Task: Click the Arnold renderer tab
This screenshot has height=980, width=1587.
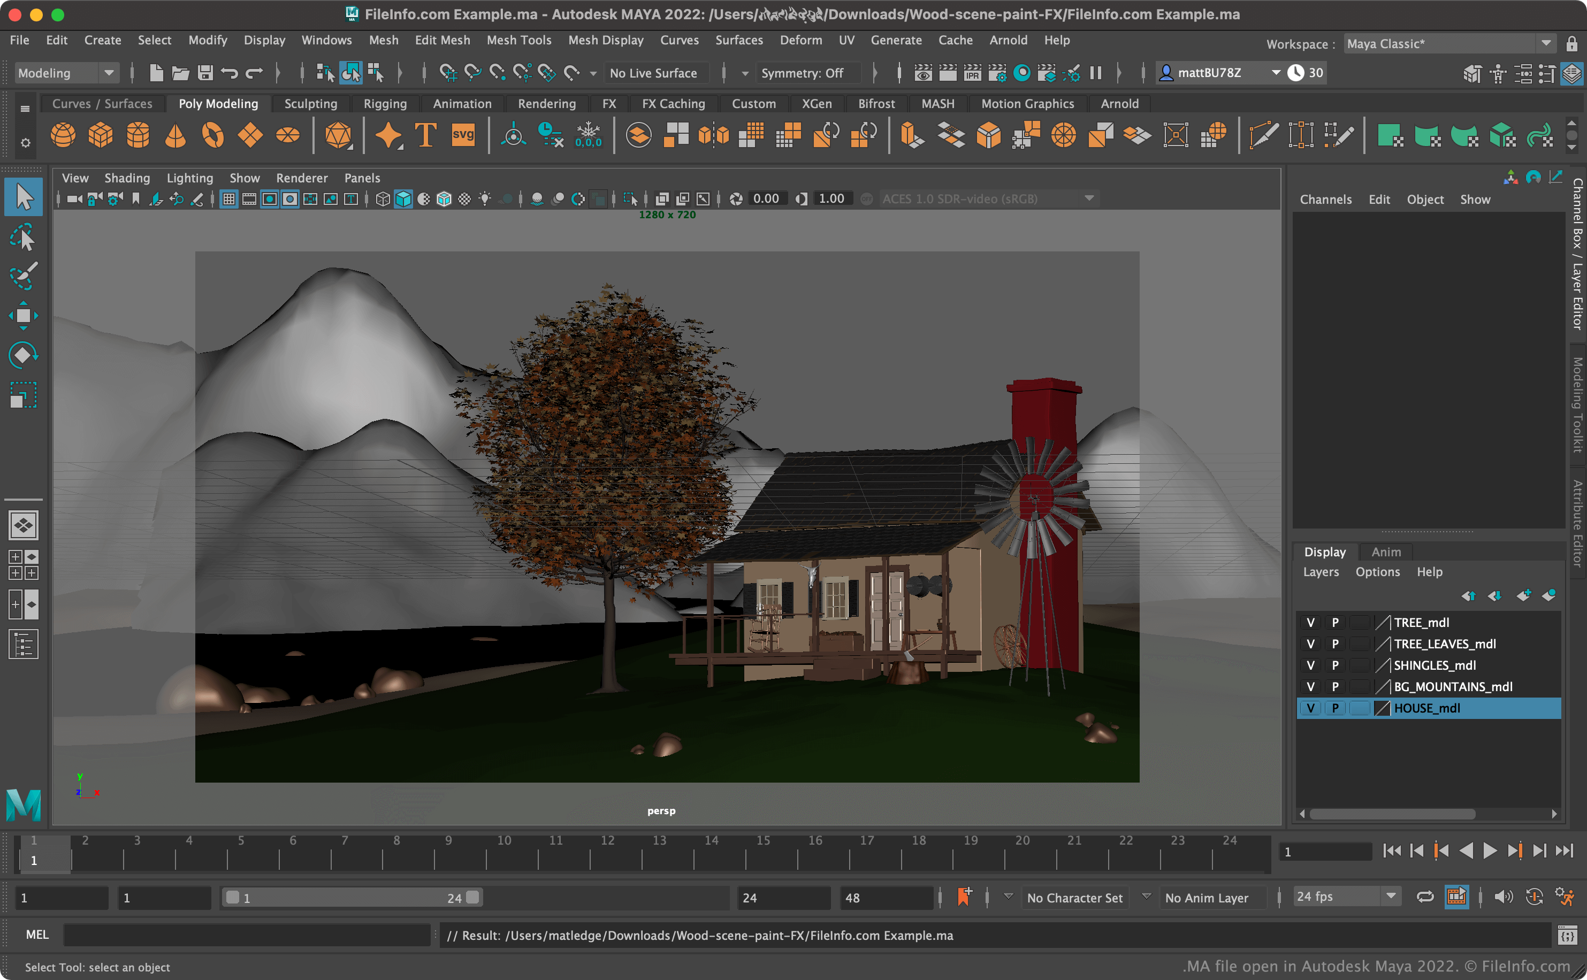Action: click(x=1120, y=103)
